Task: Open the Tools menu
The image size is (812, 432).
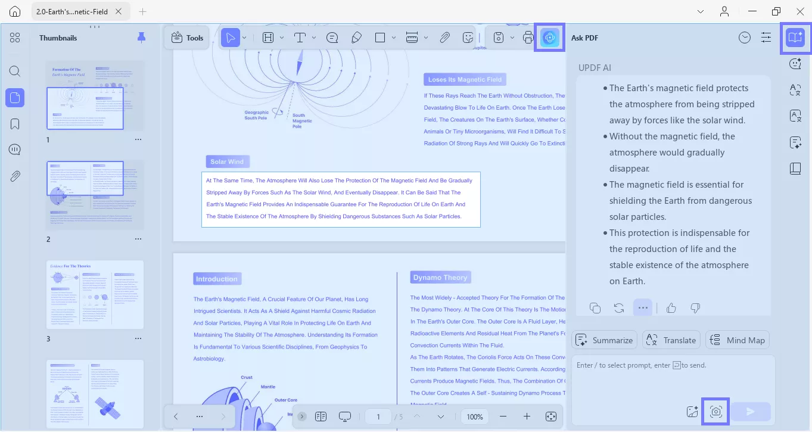Action: click(187, 38)
